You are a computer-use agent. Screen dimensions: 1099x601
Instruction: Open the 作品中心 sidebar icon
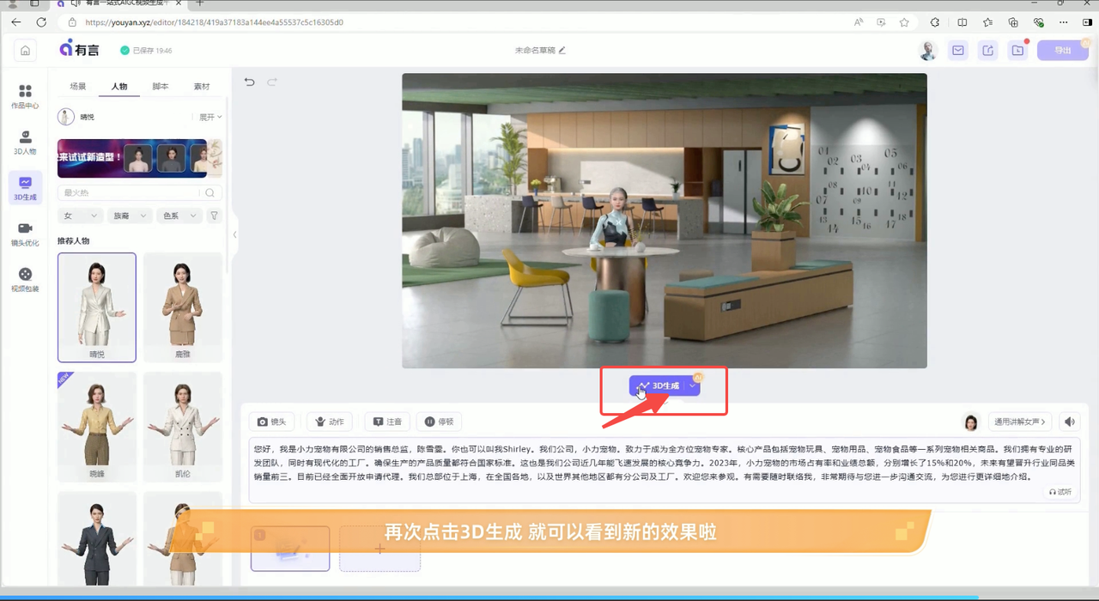click(x=25, y=96)
